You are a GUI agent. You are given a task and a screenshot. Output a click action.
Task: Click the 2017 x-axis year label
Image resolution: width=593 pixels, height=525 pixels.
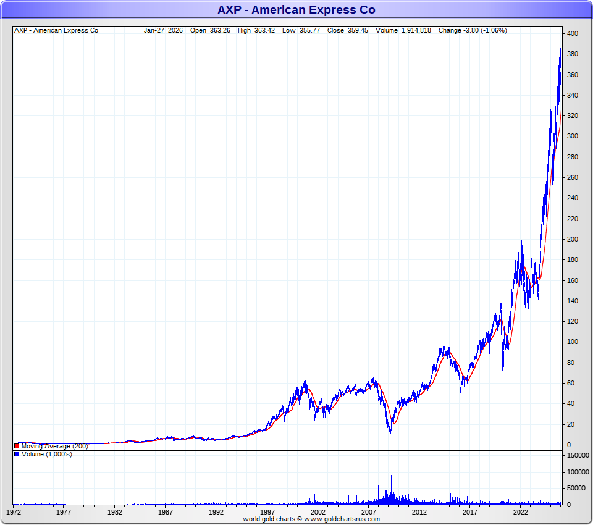pos(470,512)
